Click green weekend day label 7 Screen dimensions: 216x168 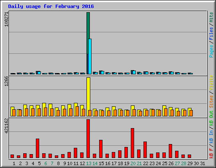click(x=52, y=163)
